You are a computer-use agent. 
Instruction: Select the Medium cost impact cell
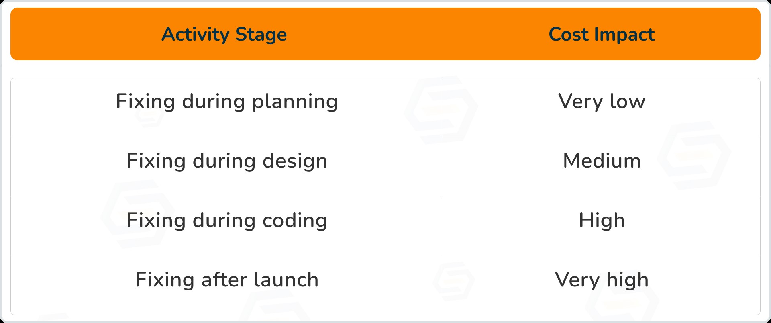click(x=602, y=161)
